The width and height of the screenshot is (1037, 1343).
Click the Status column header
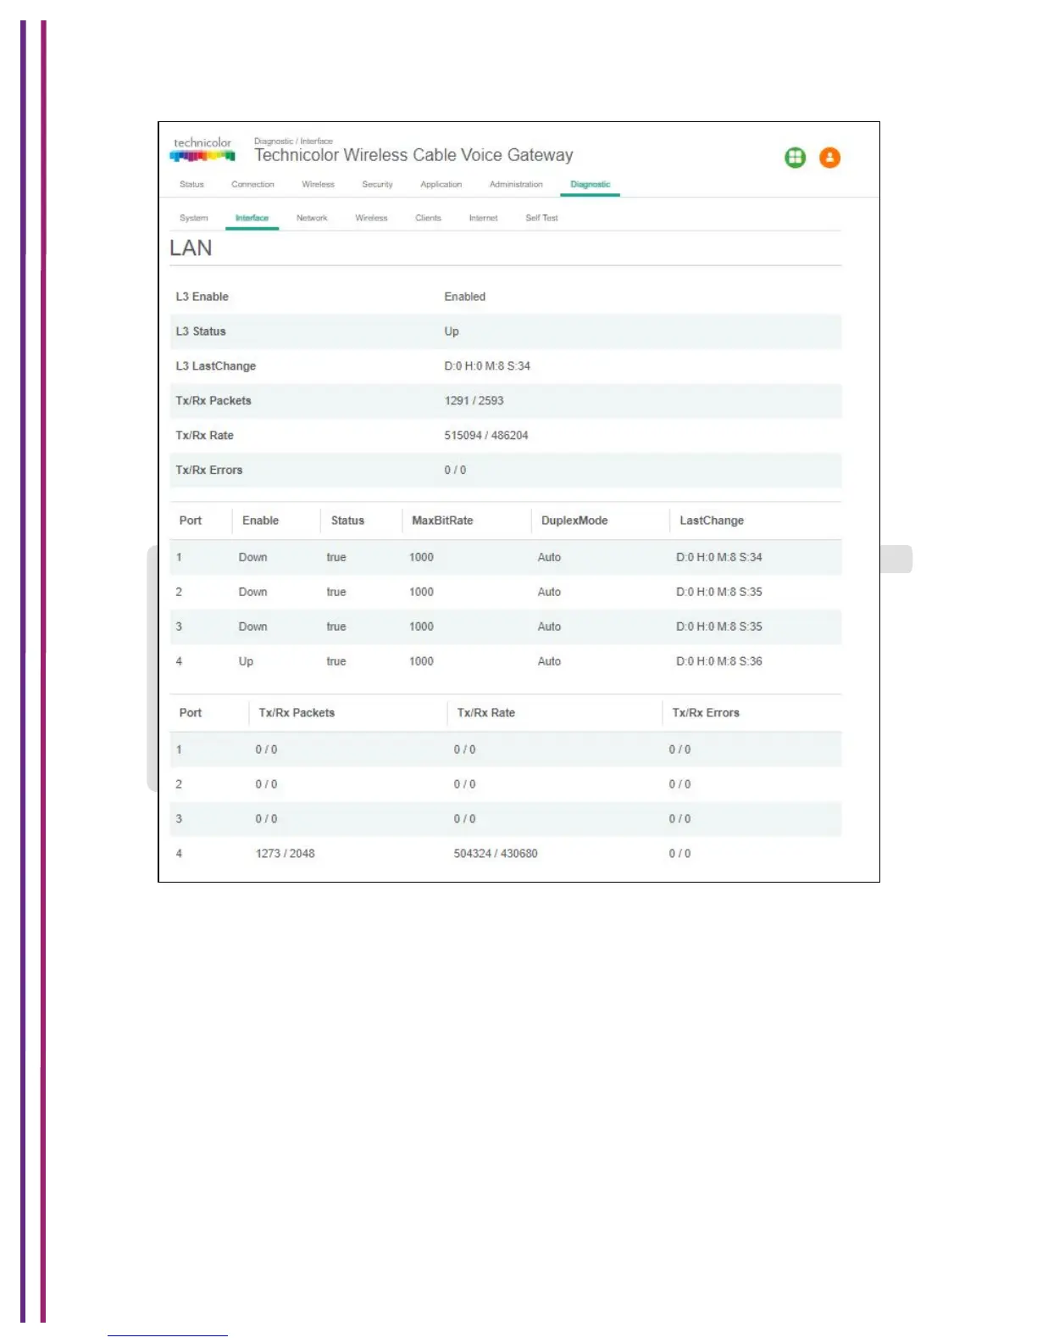tap(347, 521)
